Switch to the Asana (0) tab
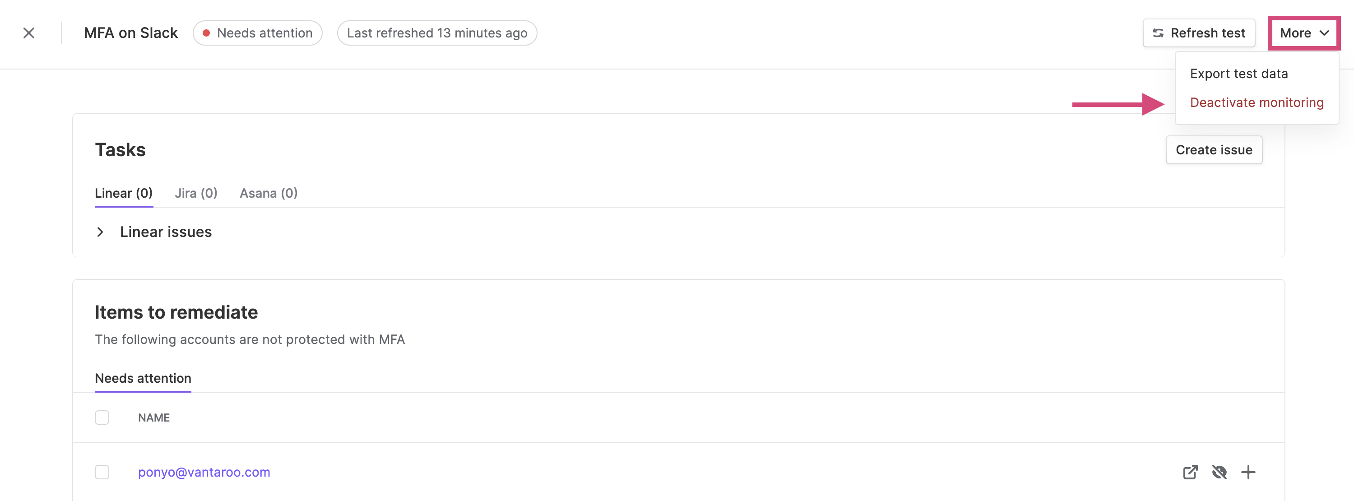 pyautogui.click(x=269, y=193)
